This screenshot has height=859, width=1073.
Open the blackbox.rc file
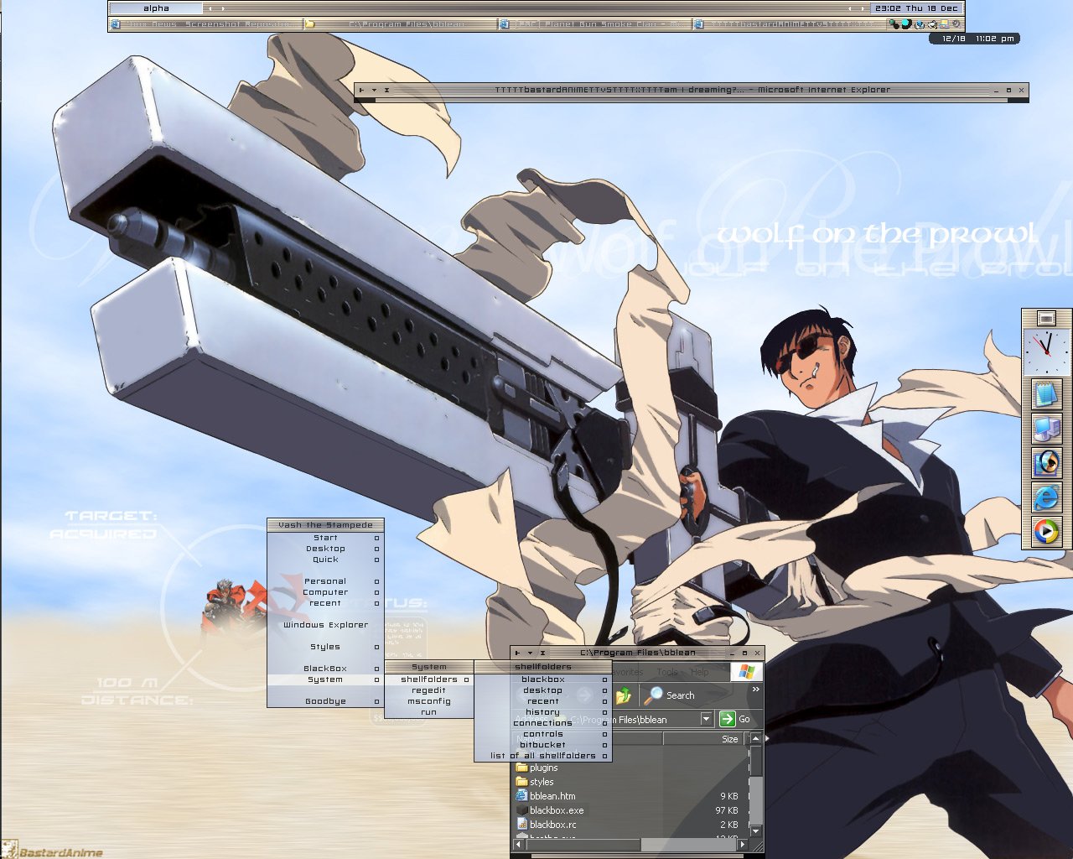[x=546, y=825]
